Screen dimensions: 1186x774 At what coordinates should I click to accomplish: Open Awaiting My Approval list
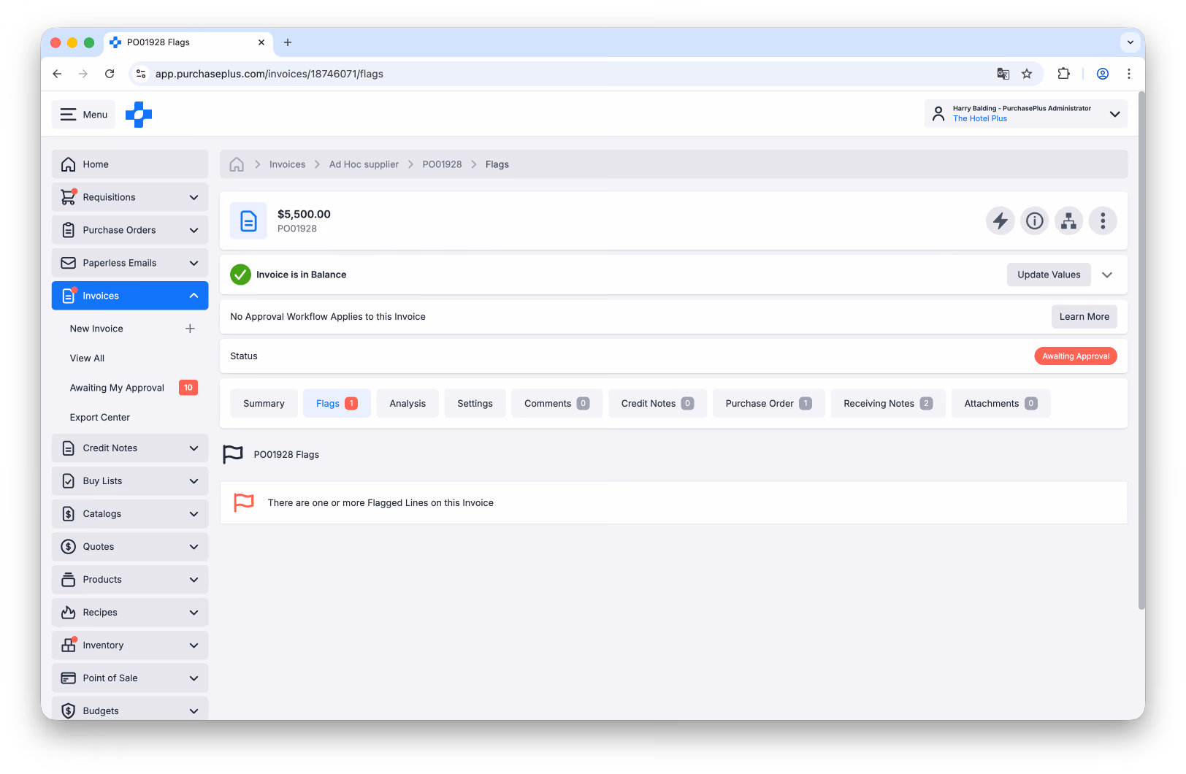tap(117, 388)
